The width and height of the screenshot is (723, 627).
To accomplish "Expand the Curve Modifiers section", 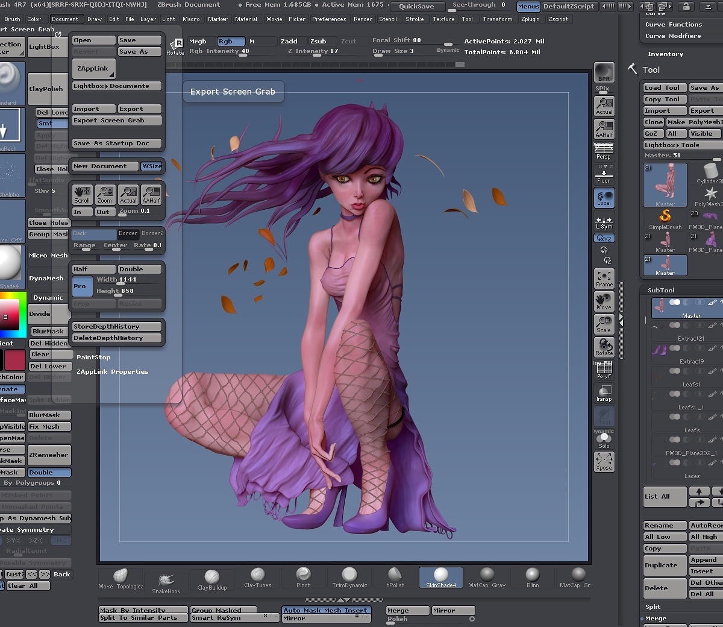I will tap(673, 36).
